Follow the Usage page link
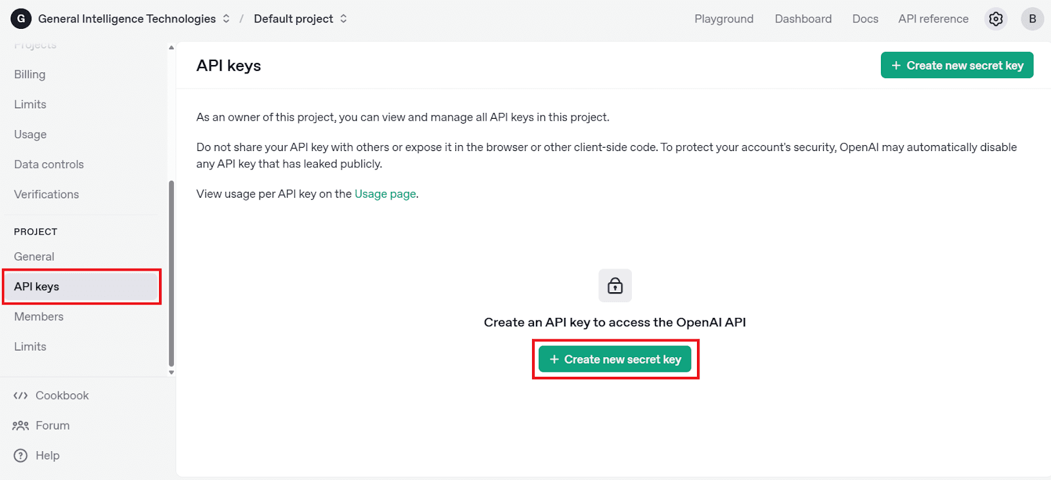Screen dimensions: 1051x480 click(x=385, y=194)
